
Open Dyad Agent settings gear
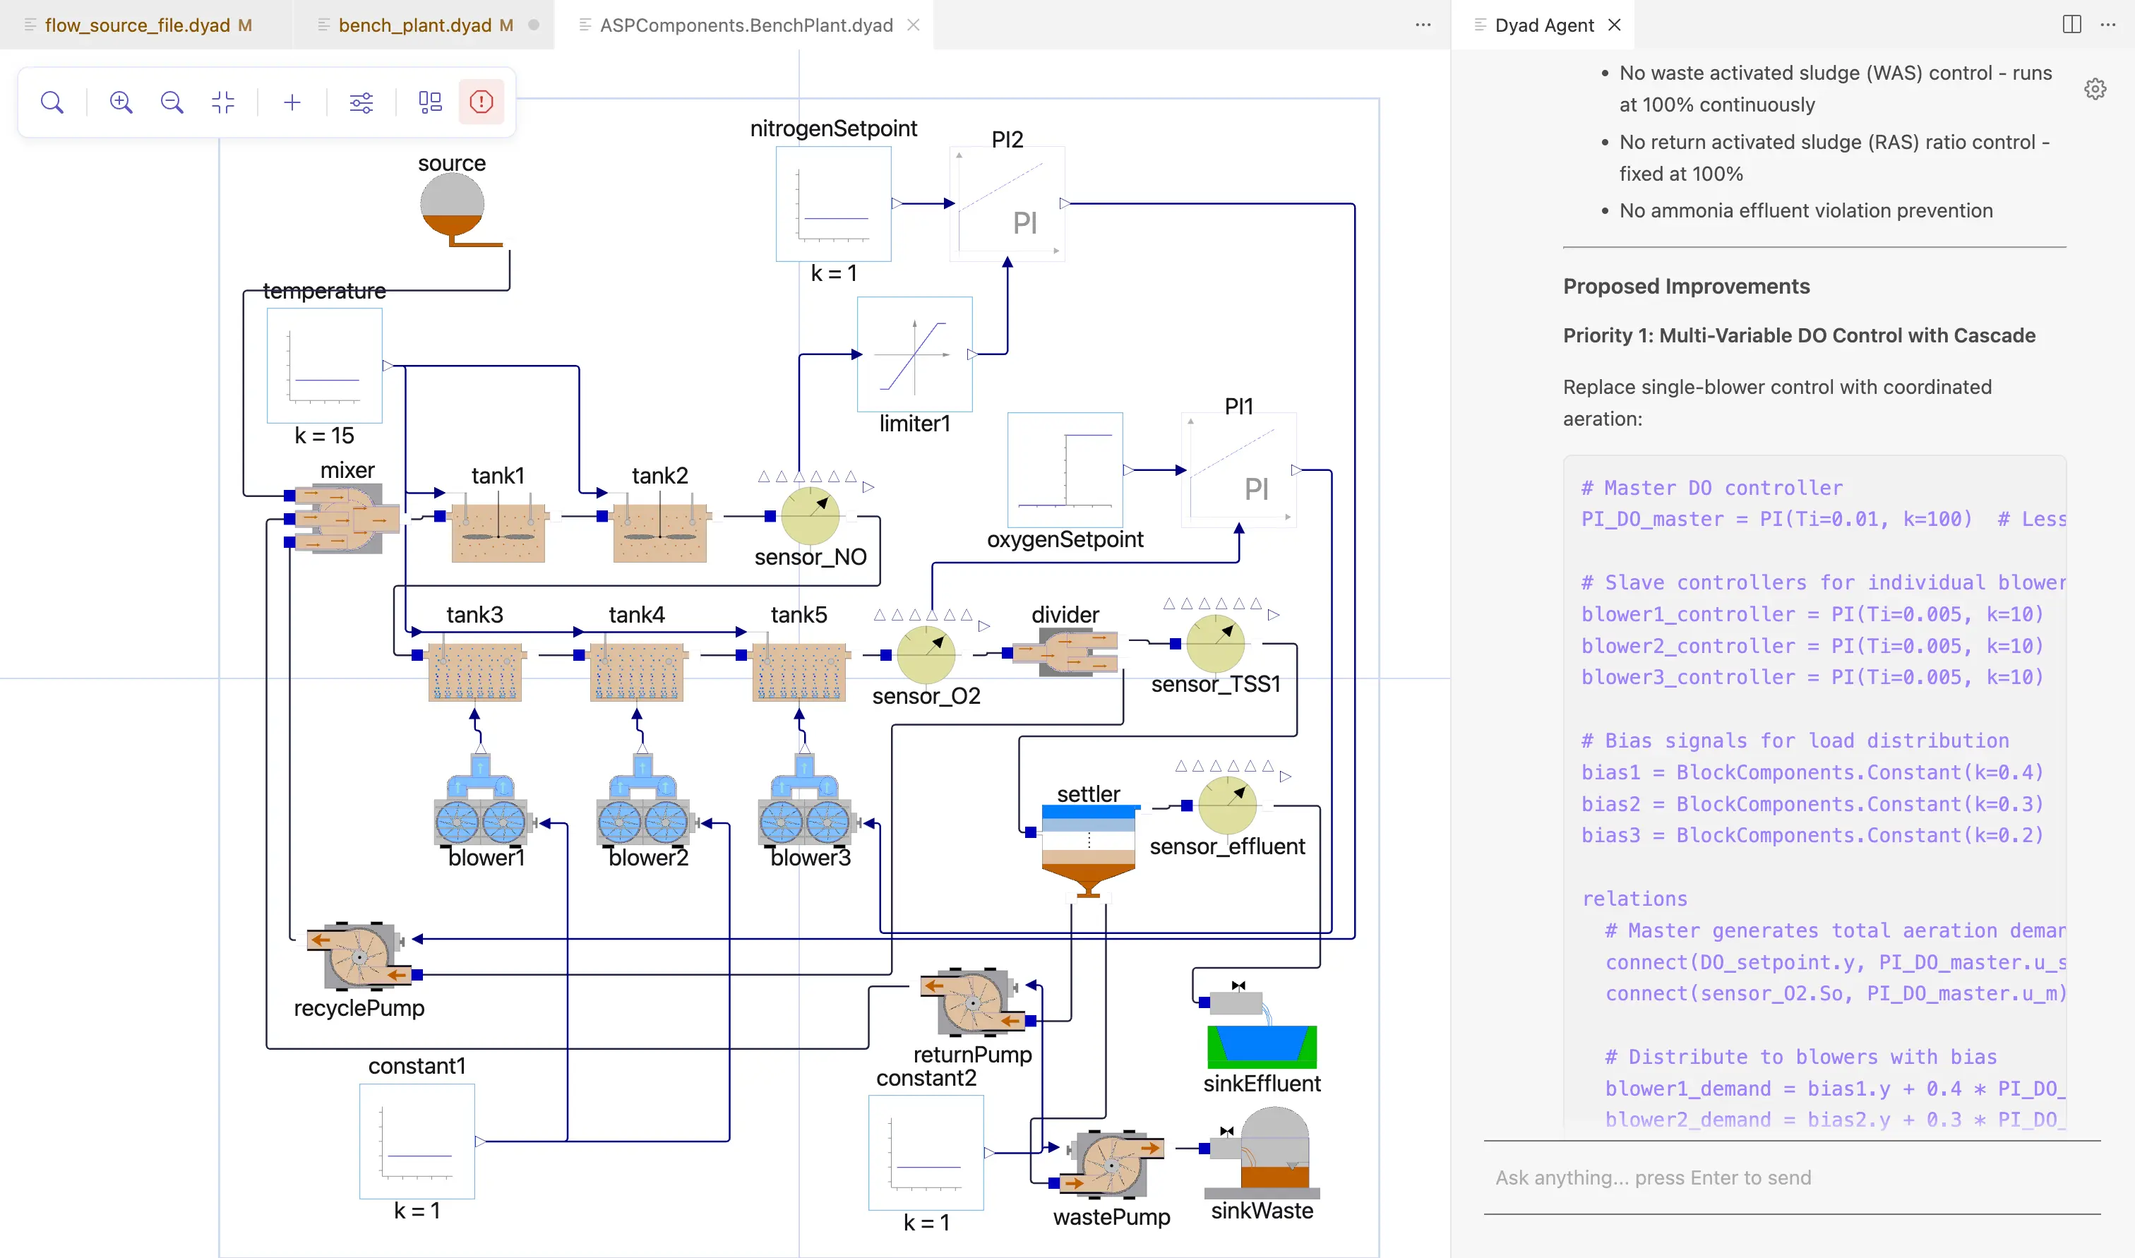(2095, 89)
